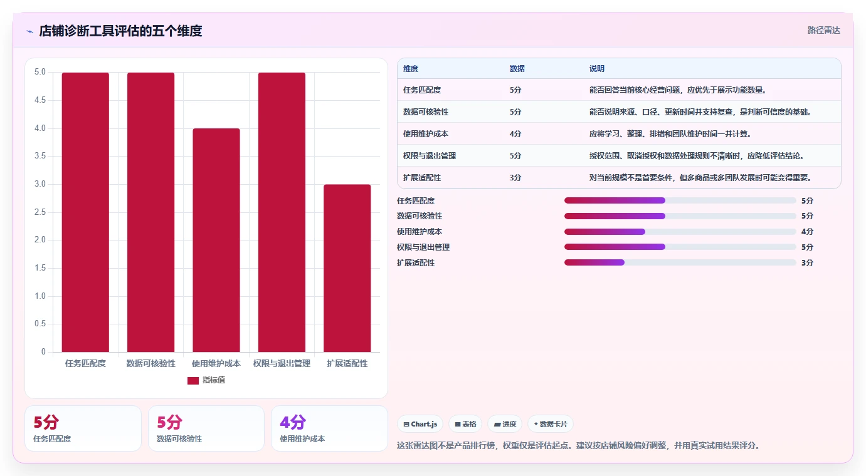Toggle the 指标值 legend swatch
The height and width of the screenshot is (476, 866).
click(x=193, y=380)
